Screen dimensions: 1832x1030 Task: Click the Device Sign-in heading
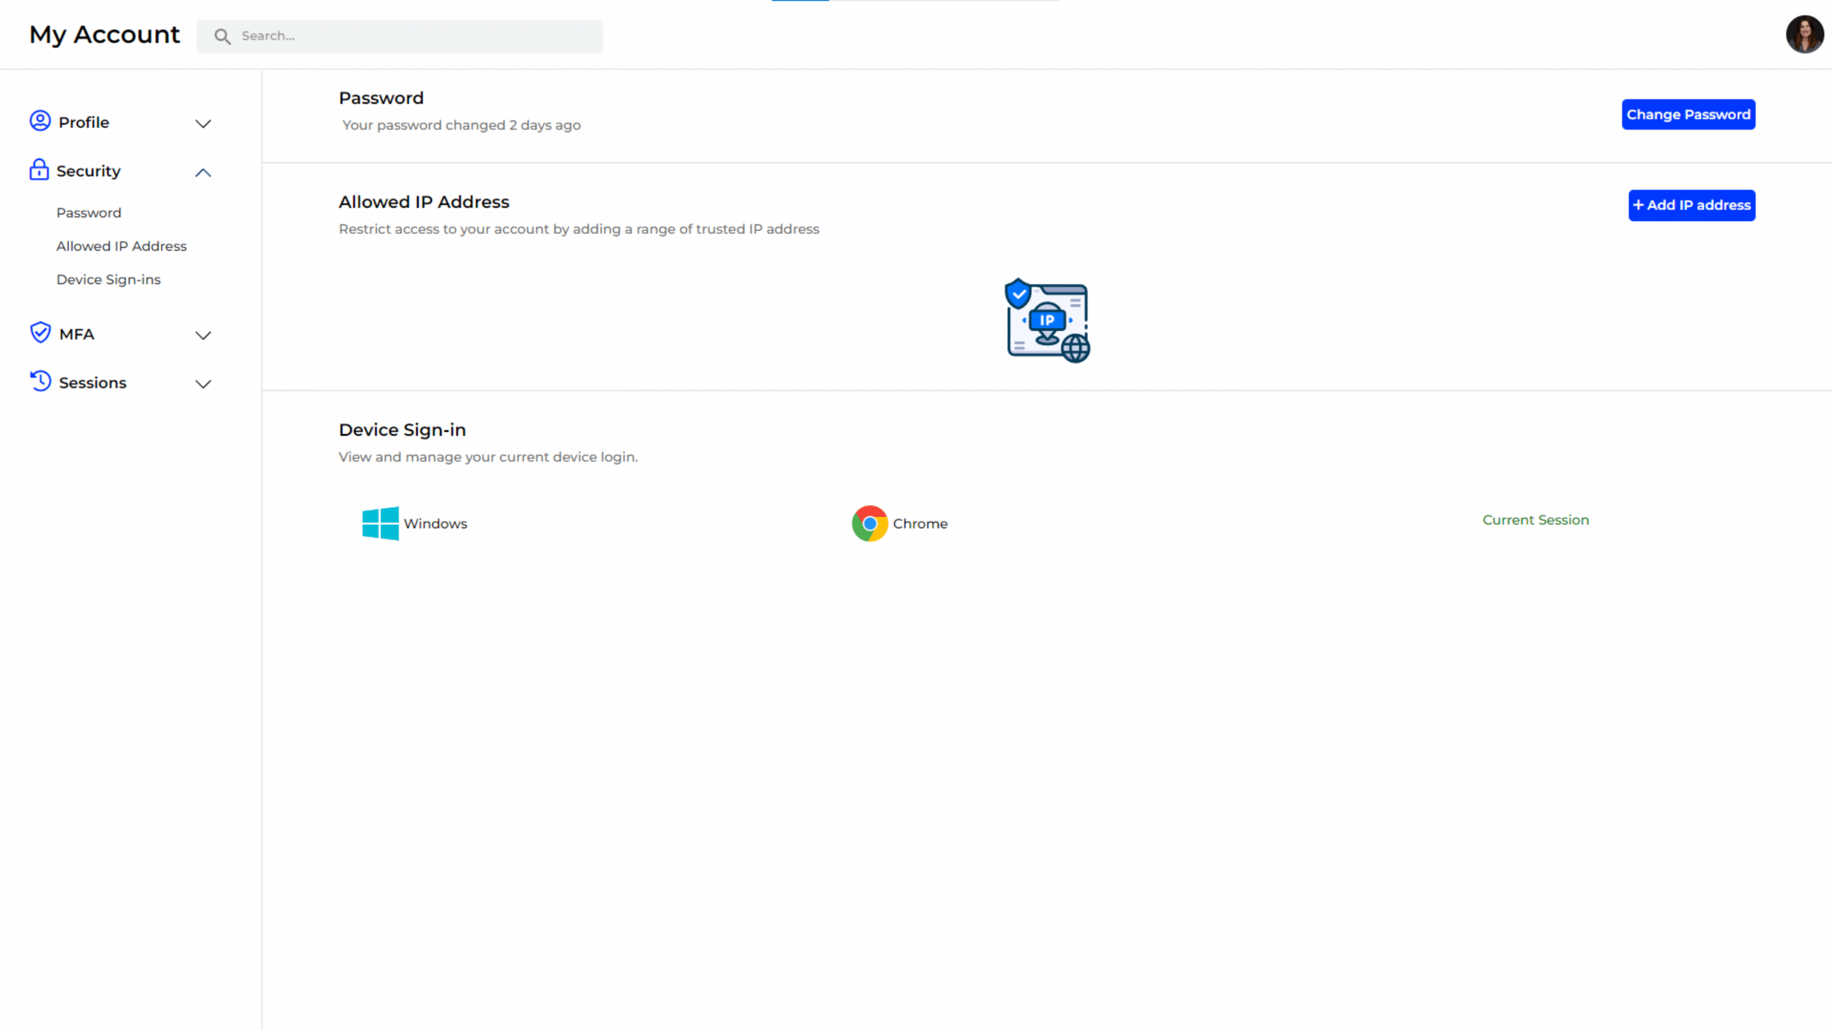click(x=403, y=430)
